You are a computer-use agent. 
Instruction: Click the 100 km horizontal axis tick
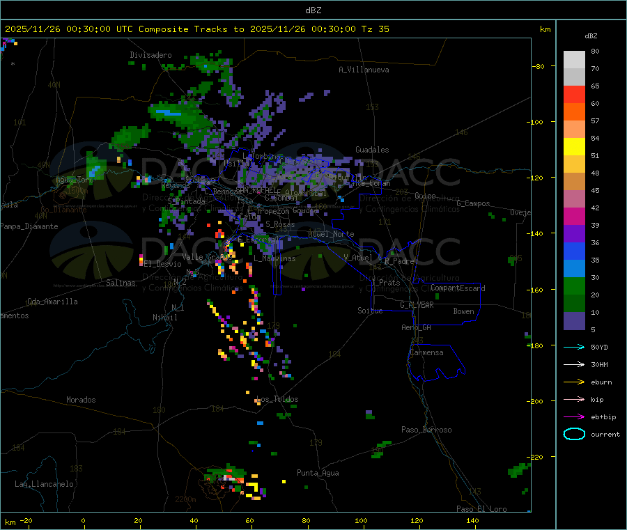click(x=361, y=520)
